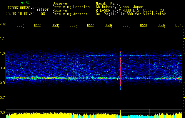Click the 0533 time marker
Screen dimensions: 185x118
(56, 25)
